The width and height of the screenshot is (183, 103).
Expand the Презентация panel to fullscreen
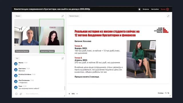click(168, 16)
